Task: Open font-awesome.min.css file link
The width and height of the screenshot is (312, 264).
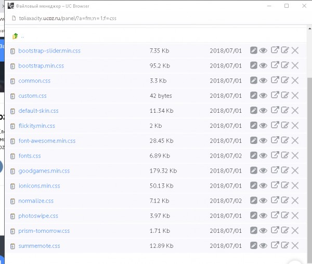Action: tap(47, 141)
